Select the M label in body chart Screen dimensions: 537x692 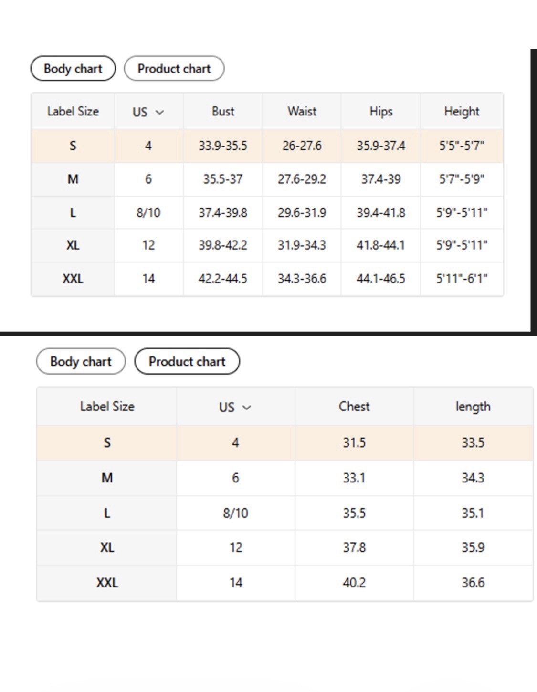[x=73, y=179]
